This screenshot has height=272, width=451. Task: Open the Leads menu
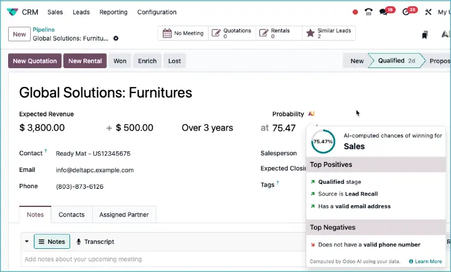click(81, 12)
